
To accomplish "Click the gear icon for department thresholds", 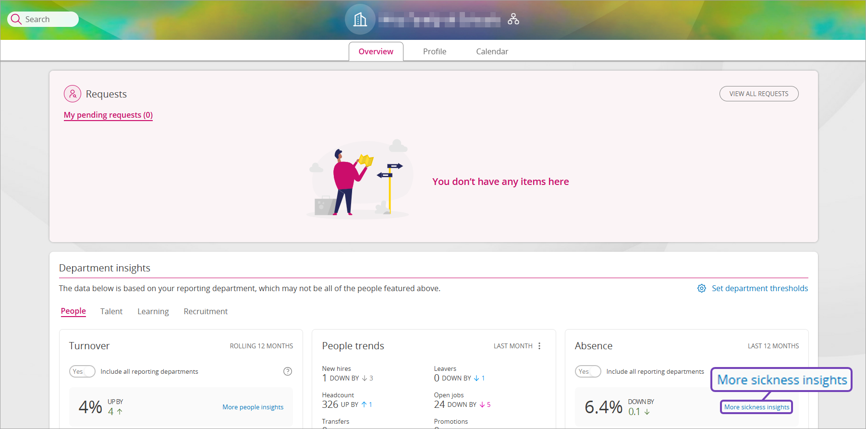I will pos(701,288).
